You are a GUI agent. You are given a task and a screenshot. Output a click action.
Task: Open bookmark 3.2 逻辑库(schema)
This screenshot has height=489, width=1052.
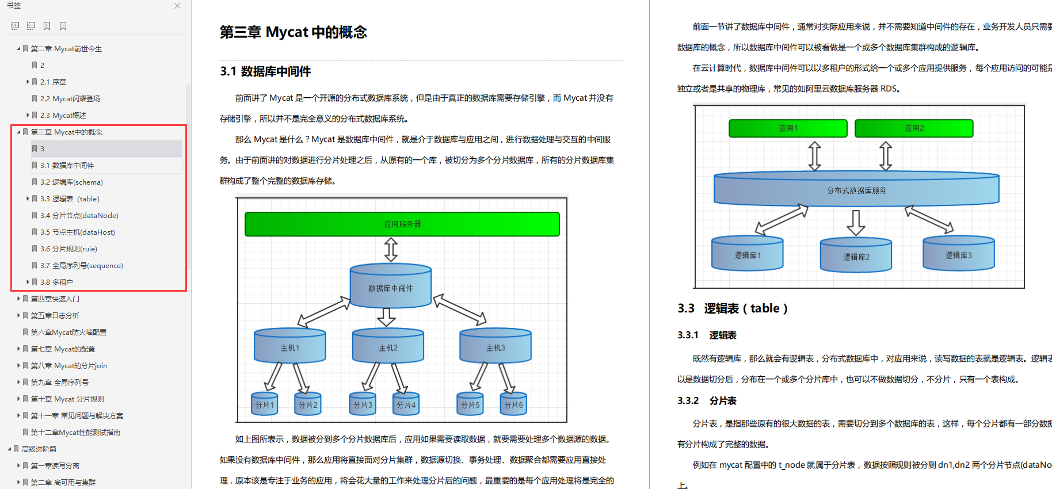click(71, 182)
